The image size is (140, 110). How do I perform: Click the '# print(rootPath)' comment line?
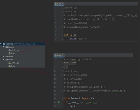click(x=76, y=23)
